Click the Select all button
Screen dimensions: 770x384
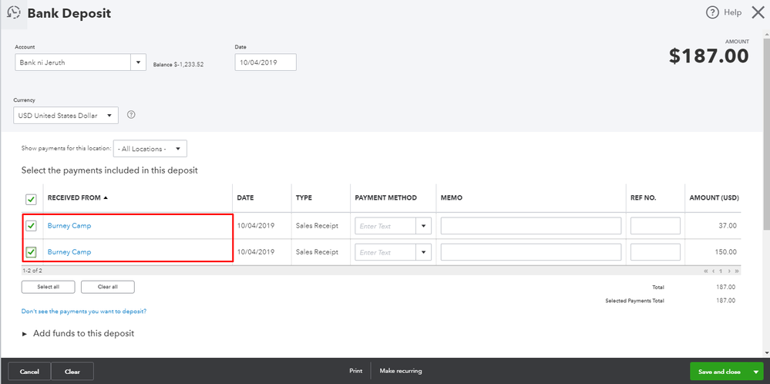[x=48, y=287]
